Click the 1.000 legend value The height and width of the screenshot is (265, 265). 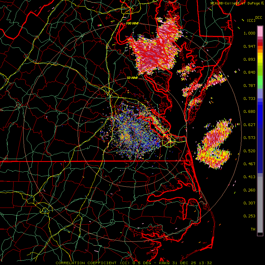pyautogui.click(x=249, y=33)
